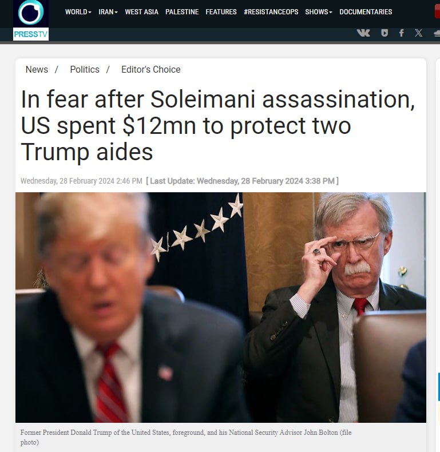Open the Rutube shield play icon
Screen dimensions: 440x452
[x=384, y=33]
